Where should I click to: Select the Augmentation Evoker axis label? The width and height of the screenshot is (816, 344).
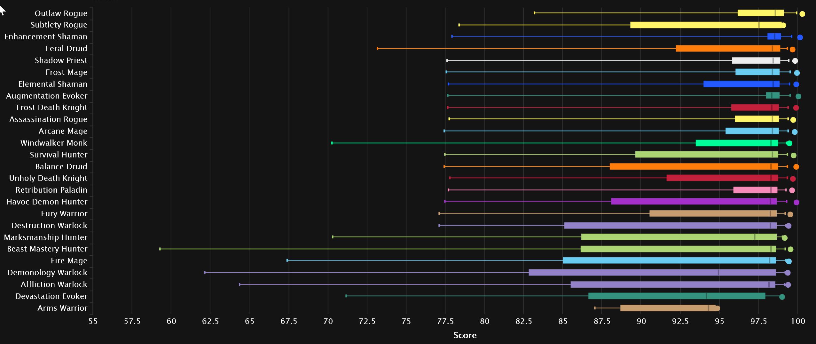47,96
